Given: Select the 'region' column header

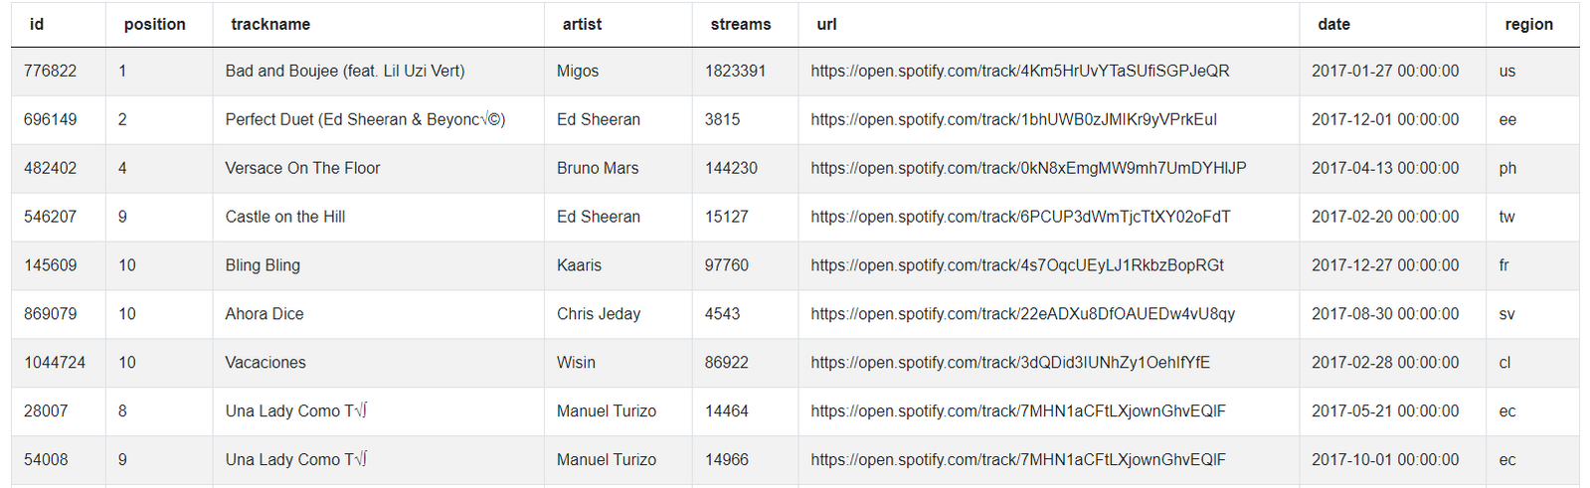Looking at the screenshot, I should click(1528, 24).
